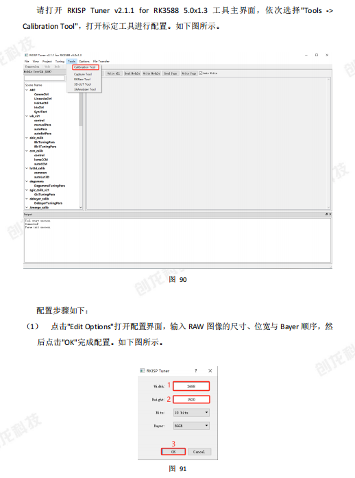Toggle the Auto Write checkbox

coord(201,73)
